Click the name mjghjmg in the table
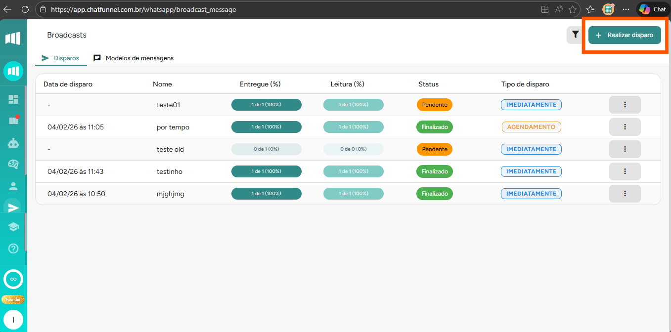The width and height of the screenshot is (671, 332). (x=171, y=194)
